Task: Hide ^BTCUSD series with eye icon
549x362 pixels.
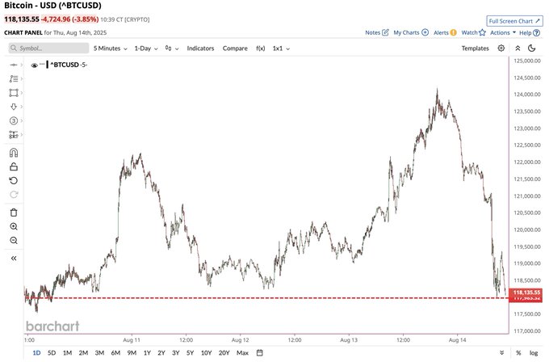Action: click(34, 65)
